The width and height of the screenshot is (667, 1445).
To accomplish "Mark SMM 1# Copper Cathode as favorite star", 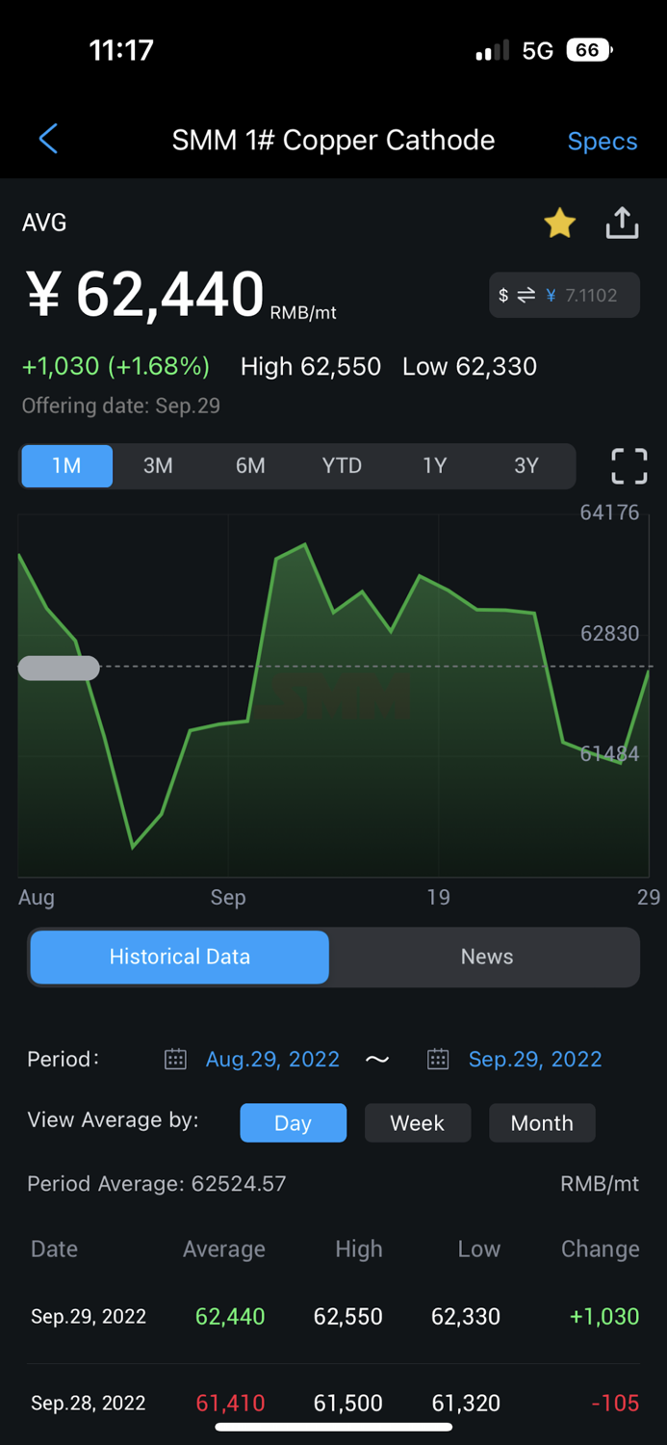I will (x=559, y=223).
